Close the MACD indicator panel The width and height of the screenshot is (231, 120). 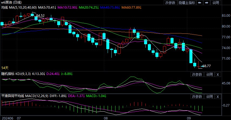pos(218,97)
